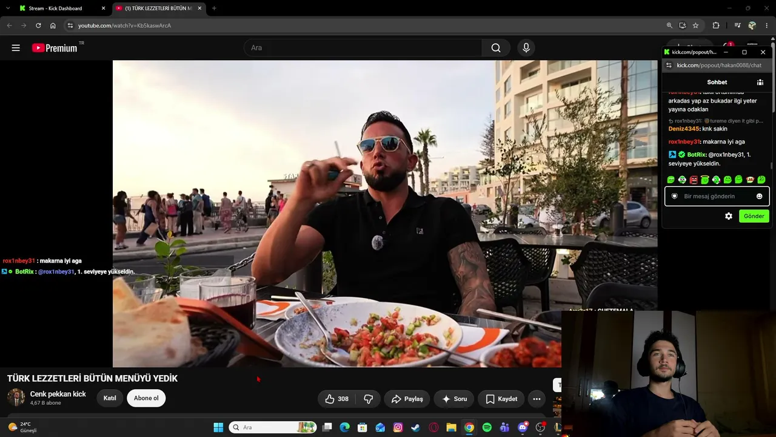Close the TÜRK LEZZETLERİ YouTube tab
The width and height of the screenshot is (776, 437).
(x=199, y=8)
